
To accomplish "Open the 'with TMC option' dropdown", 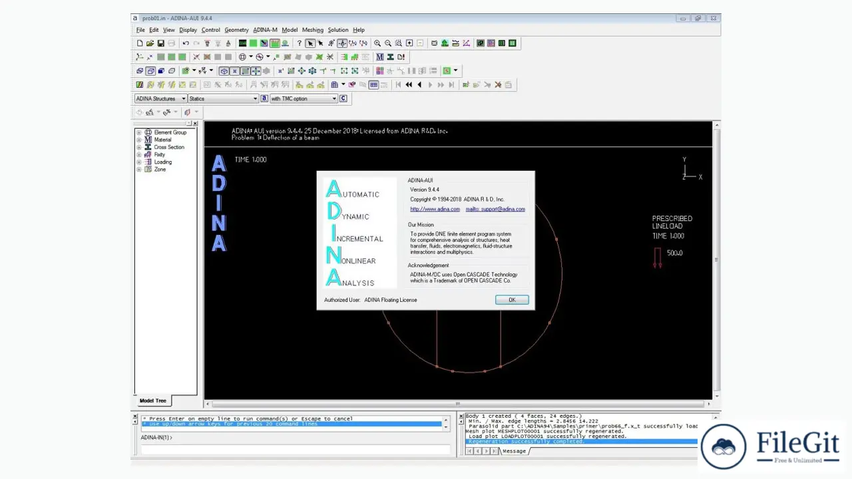I will pyautogui.click(x=304, y=98).
